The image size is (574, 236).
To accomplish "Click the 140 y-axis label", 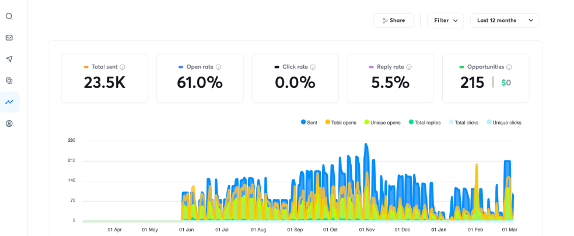I will click(71, 181).
